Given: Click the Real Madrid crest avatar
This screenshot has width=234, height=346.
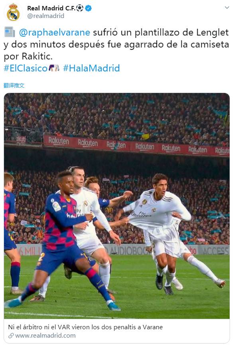Looking at the screenshot, I should coord(13,12).
